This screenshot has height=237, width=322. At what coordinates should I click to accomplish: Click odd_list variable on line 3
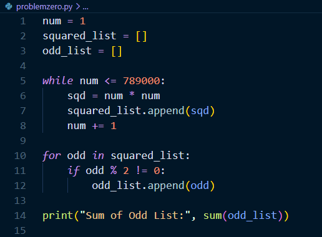(67, 51)
